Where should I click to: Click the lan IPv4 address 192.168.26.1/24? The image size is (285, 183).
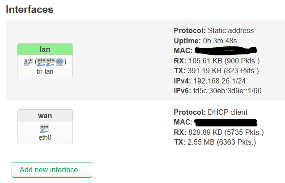220,81
